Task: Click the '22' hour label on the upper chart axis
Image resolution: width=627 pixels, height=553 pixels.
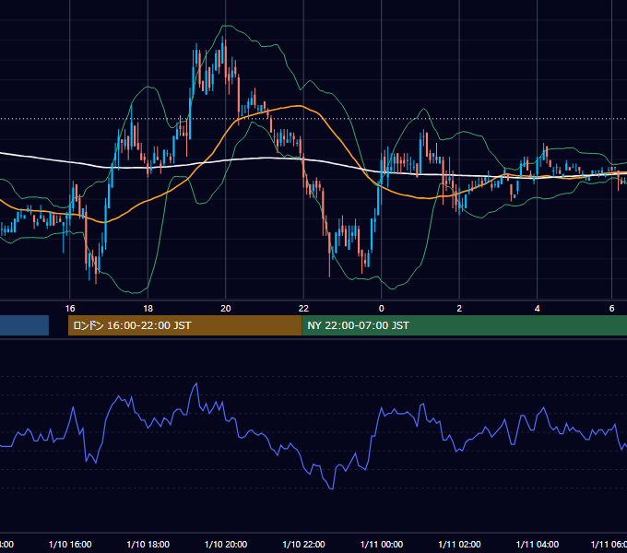Action: (x=303, y=309)
